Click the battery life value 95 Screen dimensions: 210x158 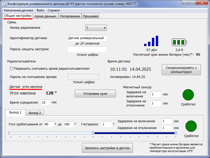click(198, 55)
